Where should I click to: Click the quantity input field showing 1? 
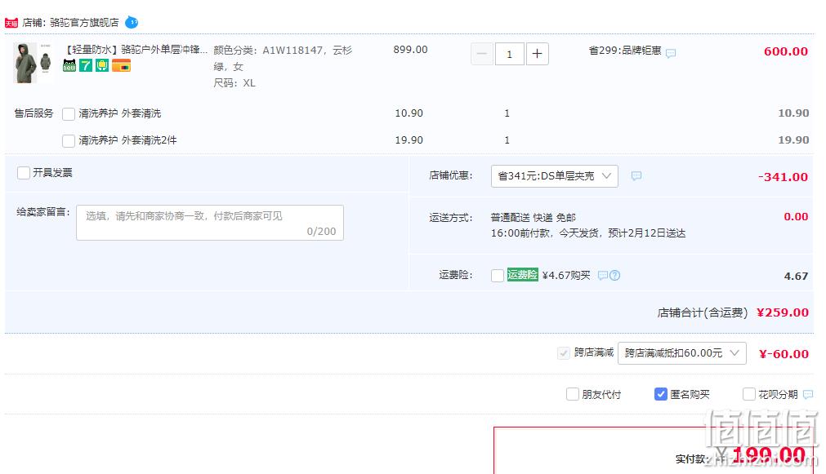pyautogui.click(x=509, y=54)
